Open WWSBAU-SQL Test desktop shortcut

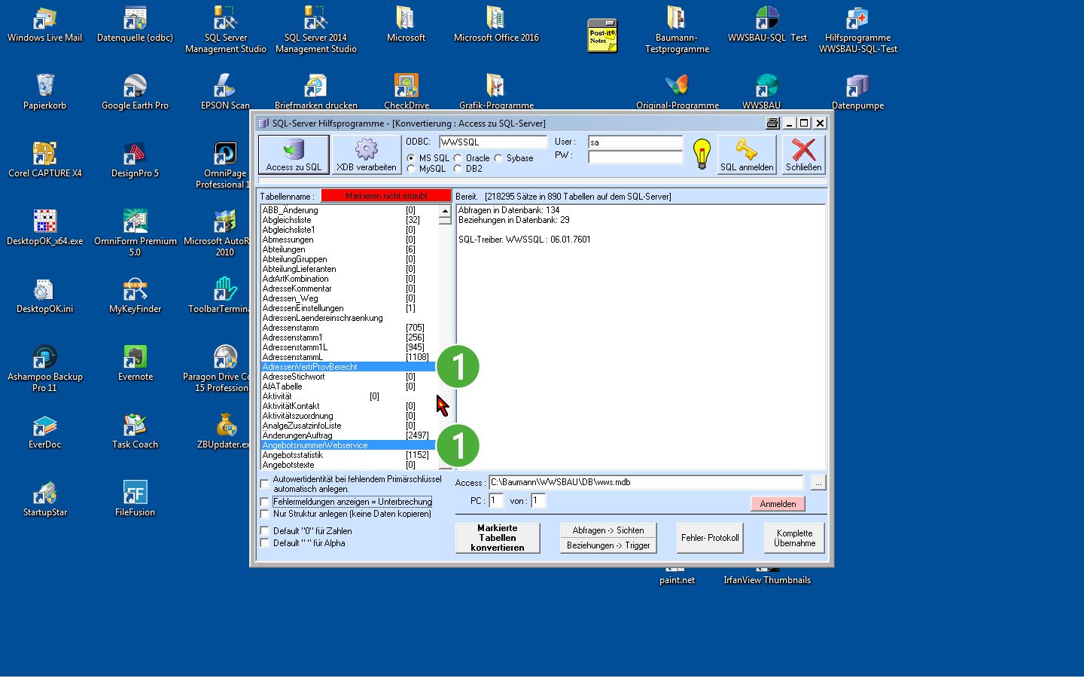click(x=767, y=24)
